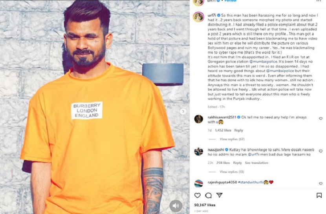The height and width of the screenshot is (214, 326).
Task: Like rakhisawant2511's comment heart
Action: pyautogui.click(x=321, y=119)
